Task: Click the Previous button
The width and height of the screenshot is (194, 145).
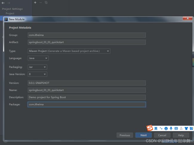Action: coord(125,135)
